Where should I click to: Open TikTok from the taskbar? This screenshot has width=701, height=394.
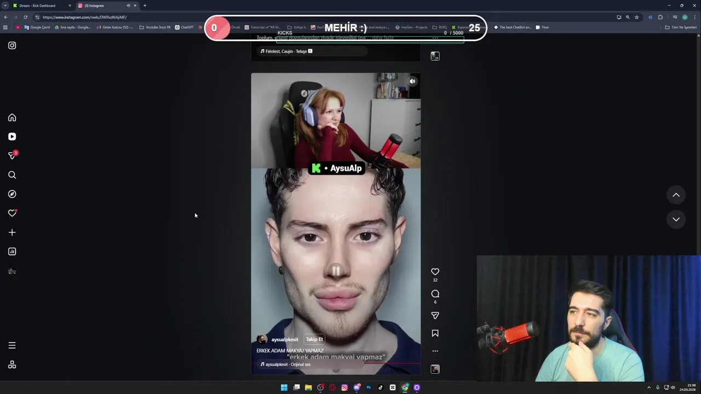click(381, 387)
